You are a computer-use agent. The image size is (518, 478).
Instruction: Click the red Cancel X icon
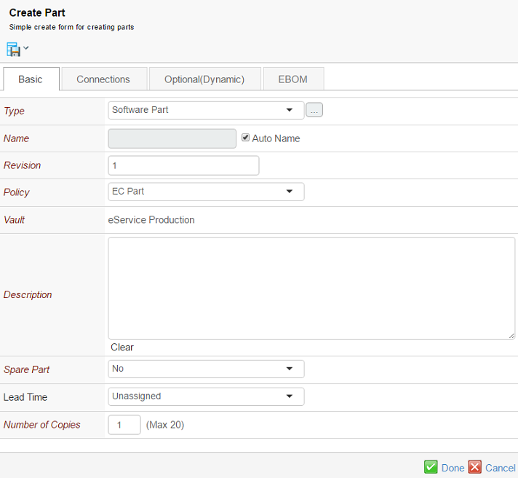(x=475, y=467)
